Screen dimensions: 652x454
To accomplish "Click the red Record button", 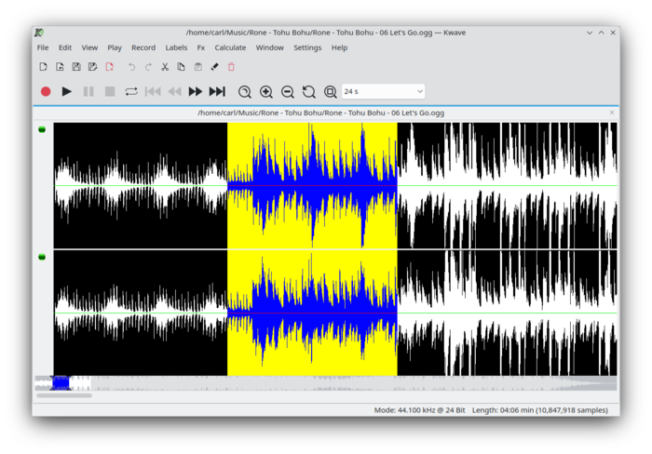I will click(46, 91).
